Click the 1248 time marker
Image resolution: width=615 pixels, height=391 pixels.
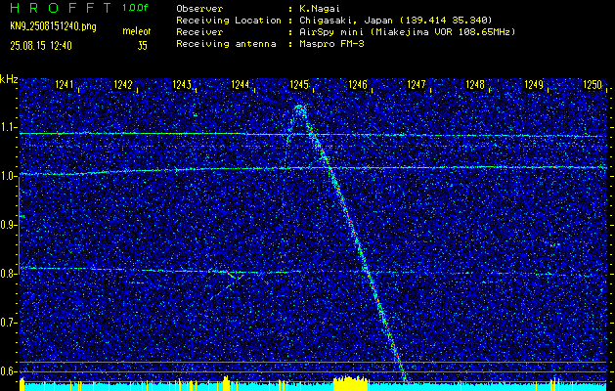(475, 85)
